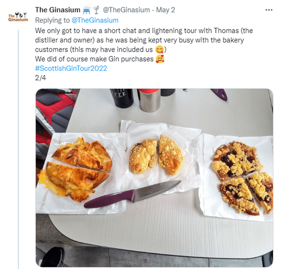
Task: Click the purple-handled knife in the photo
Action: (133, 195)
